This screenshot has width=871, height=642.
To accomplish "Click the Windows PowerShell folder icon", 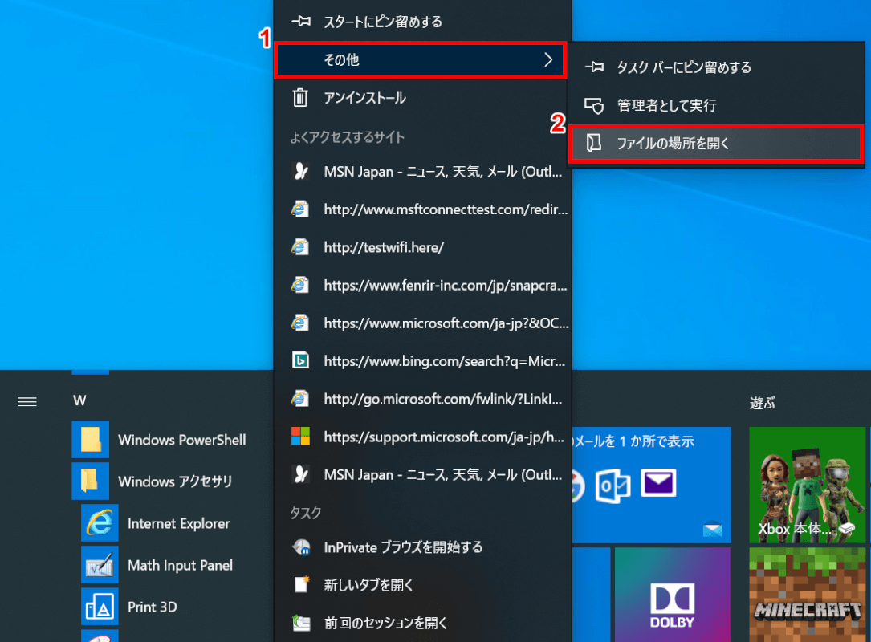I will pos(91,439).
